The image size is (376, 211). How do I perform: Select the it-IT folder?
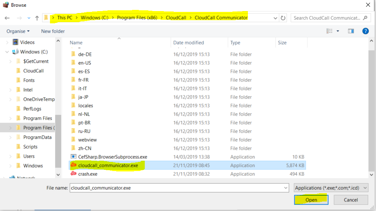pos(82,89)
